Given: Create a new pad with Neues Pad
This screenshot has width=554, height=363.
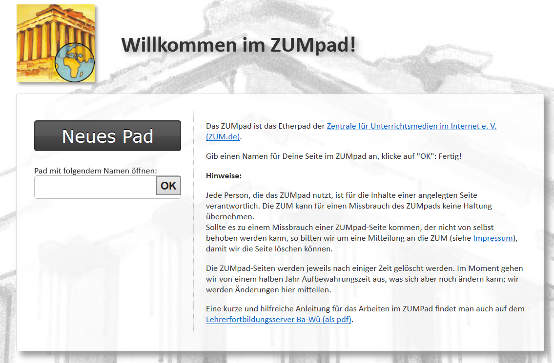Looking at the screenshot, I should pos(107,136).
